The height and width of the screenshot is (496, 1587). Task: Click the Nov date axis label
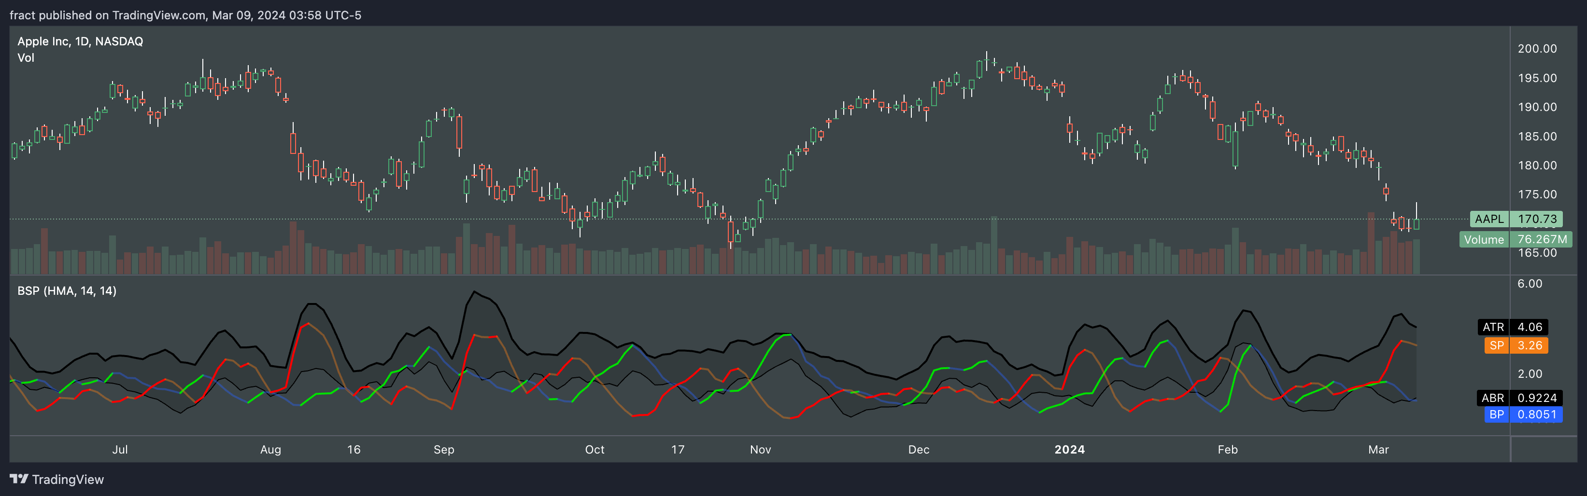click(760, 450)
